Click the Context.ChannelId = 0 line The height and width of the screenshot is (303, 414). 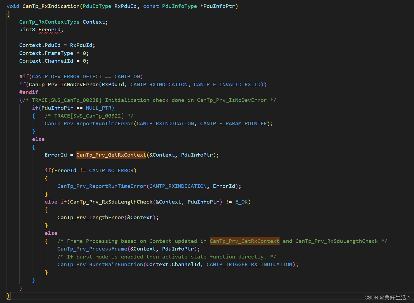pos(54,61)
